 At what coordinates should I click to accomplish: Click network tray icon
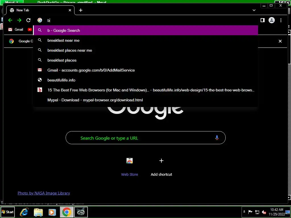coord(257,212)
